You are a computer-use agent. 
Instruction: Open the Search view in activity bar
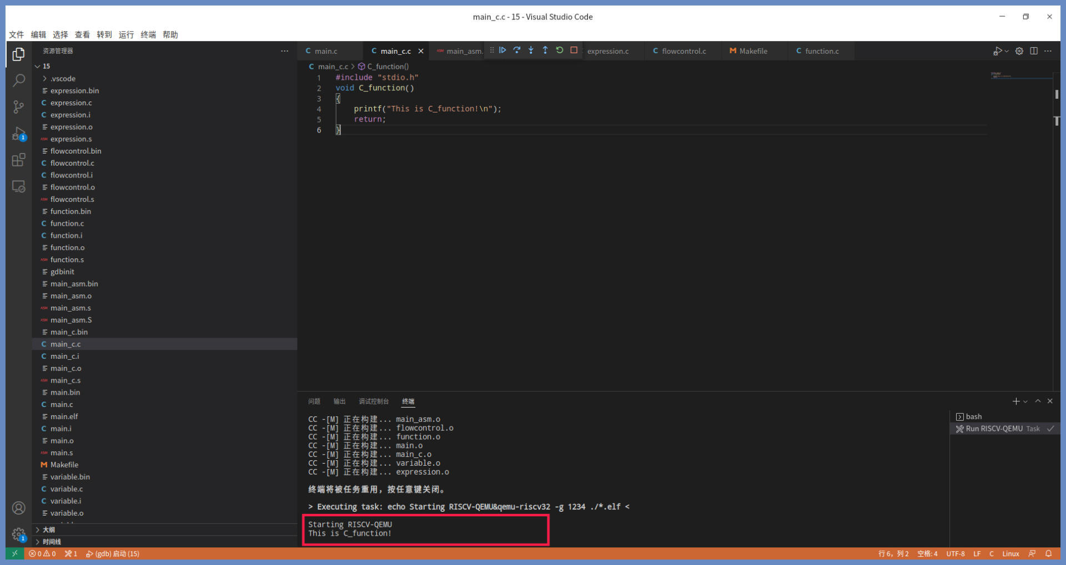[18, 80]
